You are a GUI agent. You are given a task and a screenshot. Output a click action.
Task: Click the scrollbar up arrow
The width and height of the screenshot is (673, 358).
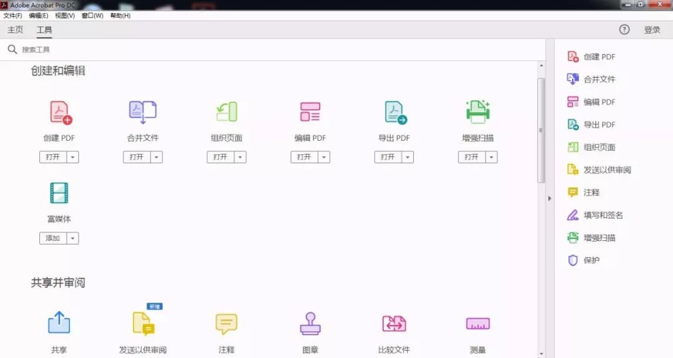(542, 65)
